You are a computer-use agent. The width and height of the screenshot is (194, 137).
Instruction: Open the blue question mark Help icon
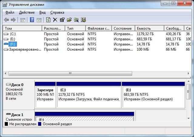click(x=32, y=20)
